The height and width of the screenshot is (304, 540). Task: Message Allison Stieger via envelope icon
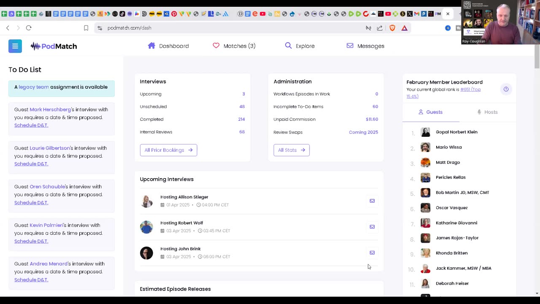point(372,201)
